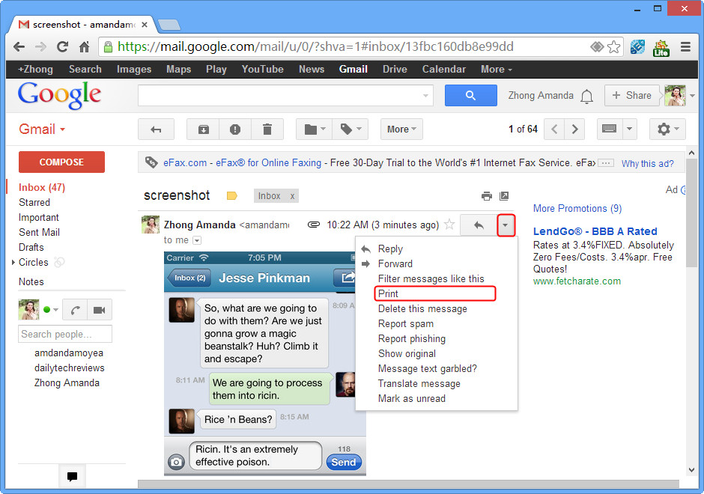This screenshot has height=494, width=704.
Task: Go to the browser home page icon
Action: click(x=84, y=46)
